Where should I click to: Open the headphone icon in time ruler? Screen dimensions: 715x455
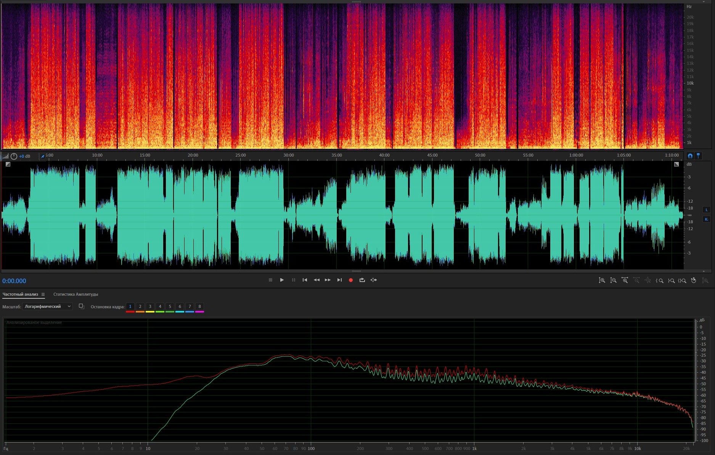pos(690,156)
